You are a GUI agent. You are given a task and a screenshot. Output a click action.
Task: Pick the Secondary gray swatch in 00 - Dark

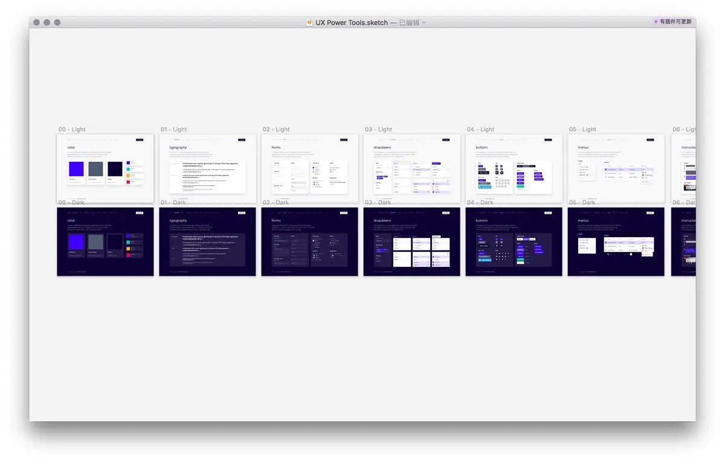click(95, 242)
